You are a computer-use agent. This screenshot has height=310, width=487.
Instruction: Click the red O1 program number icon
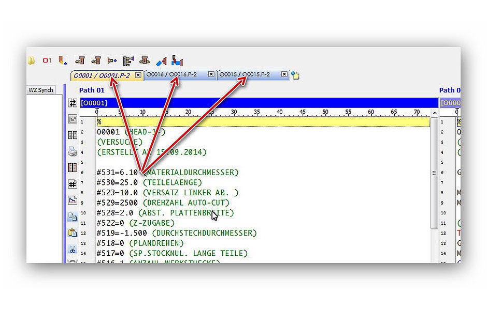click(x=47, y=60)
